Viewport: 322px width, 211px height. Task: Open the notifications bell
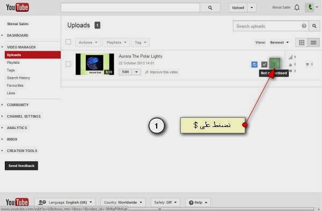(x=297, y=7)
